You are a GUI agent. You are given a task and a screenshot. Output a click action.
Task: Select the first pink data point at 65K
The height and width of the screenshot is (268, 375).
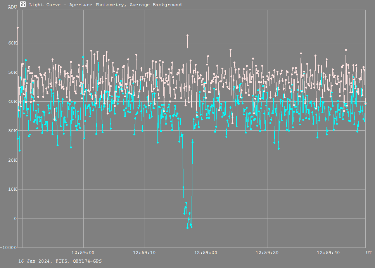point(18,28)
